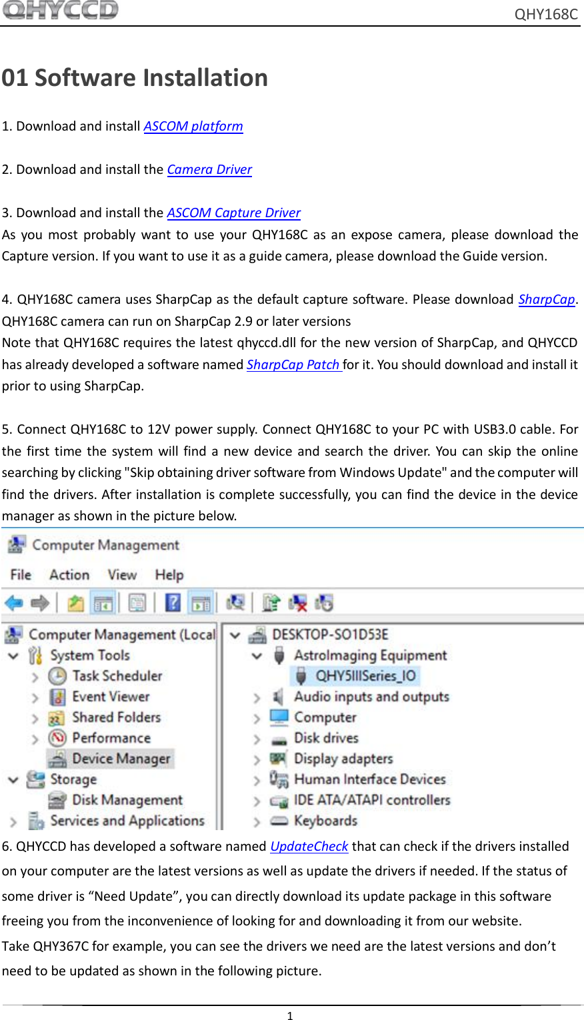This screenshot has height=1020, width=584.
Task: Click the Services and Applications icon
Action: coord(36,821)
